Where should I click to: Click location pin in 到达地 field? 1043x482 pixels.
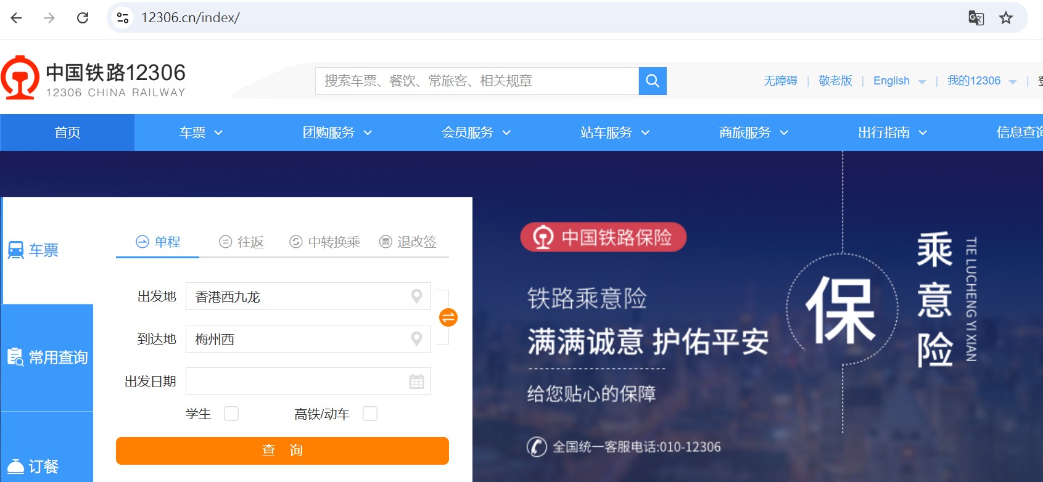coord(416,339)
